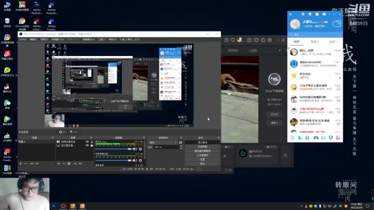Viewport: 374px width, 210px height.
Task: Click the source Filters button above scenes panel
Action: click(x=74, y=132)
